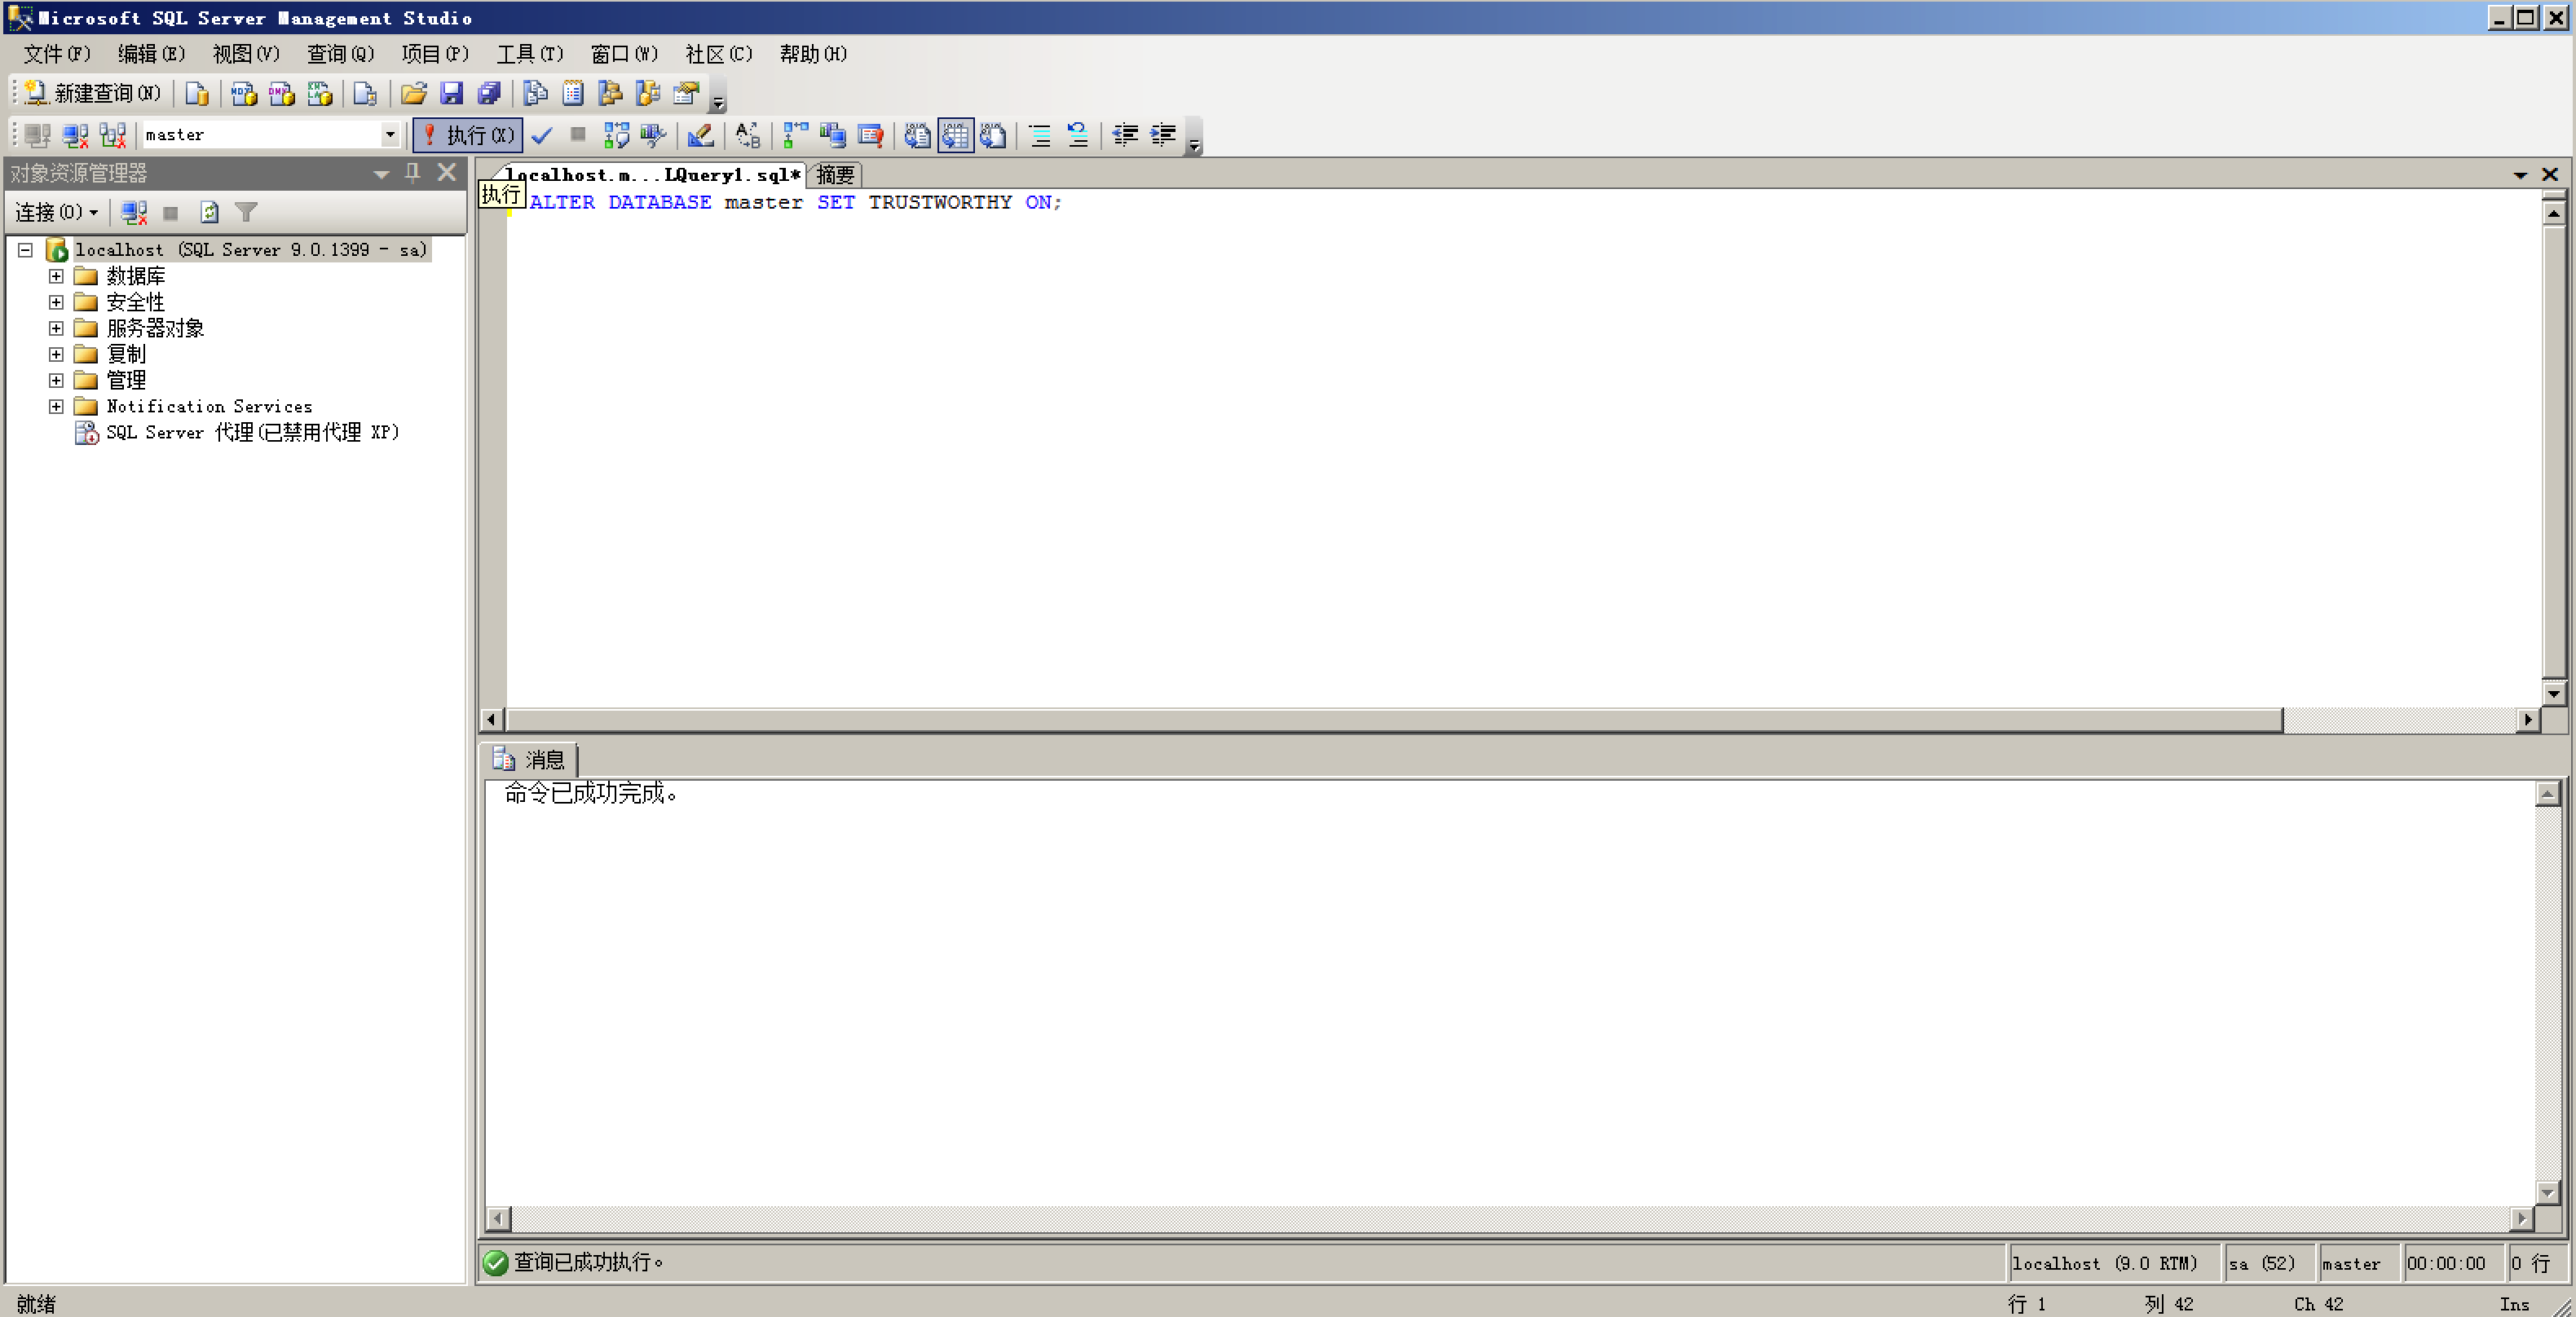Open the 查询(Q) menu
This screenshot has width=2576, height=1317.
340,54
